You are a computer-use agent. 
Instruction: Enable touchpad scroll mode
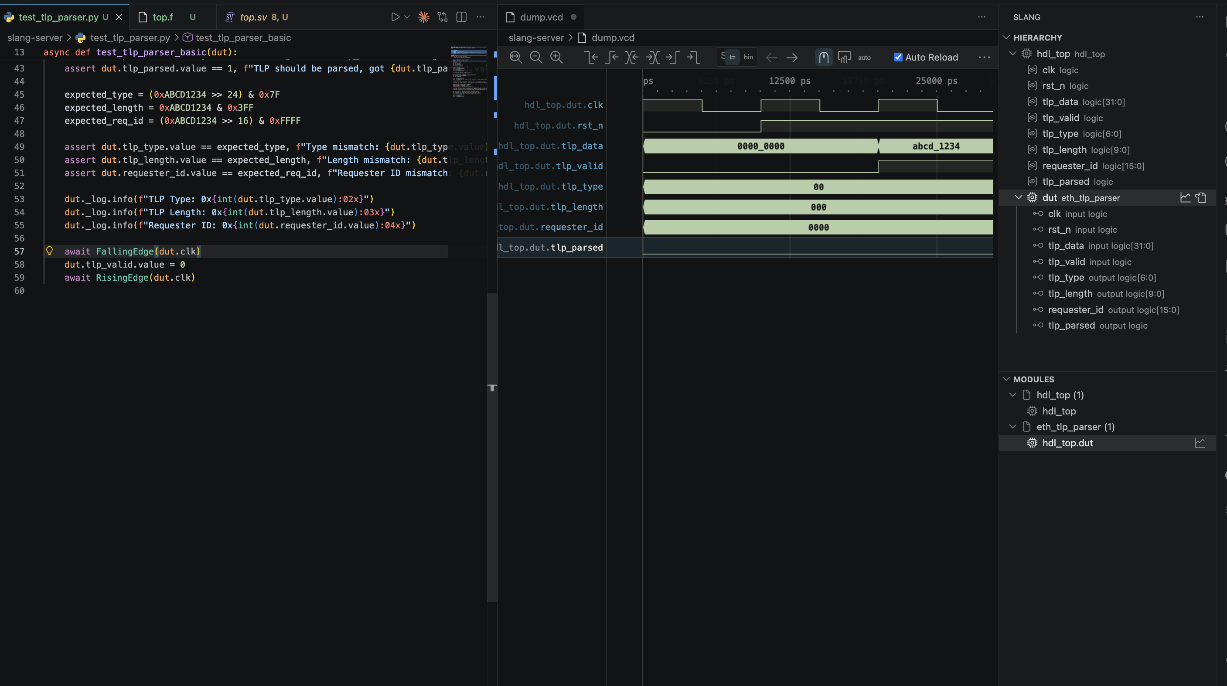point(844,57)
